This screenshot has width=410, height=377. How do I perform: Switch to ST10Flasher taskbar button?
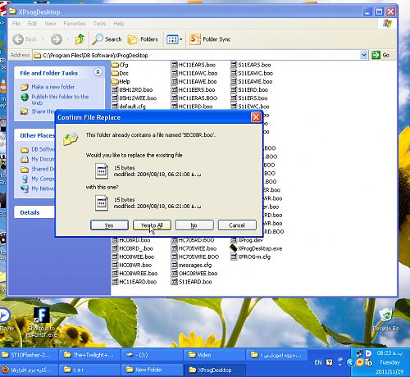tap(29, 355)
